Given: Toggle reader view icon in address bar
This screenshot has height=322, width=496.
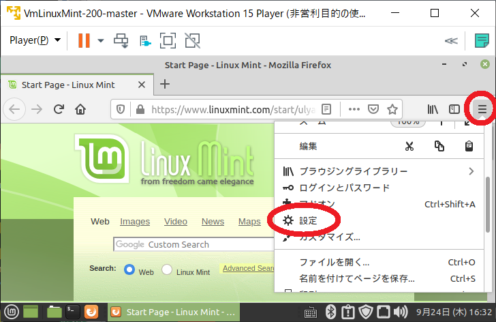Looking at the screenshot, I should coord(326,110).
